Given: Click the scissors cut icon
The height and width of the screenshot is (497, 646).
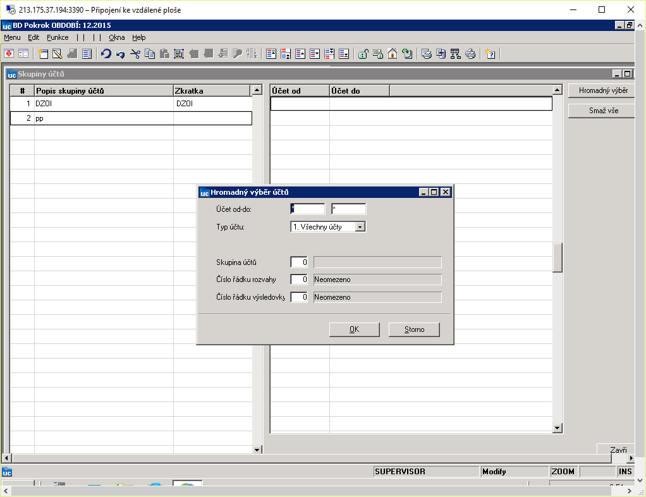Looking at the screenshot, I should (x=135, y=54).
